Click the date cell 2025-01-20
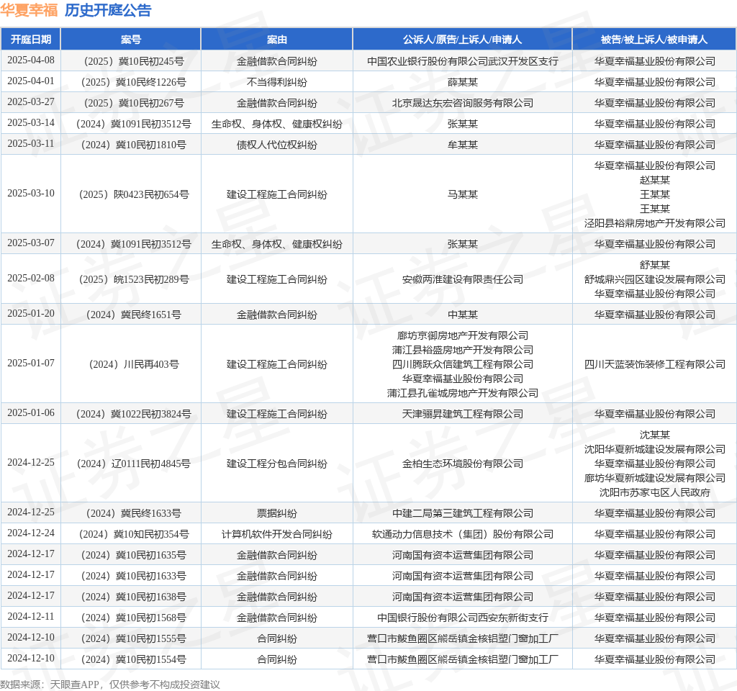The image size is (737, 691). point(31,314)
